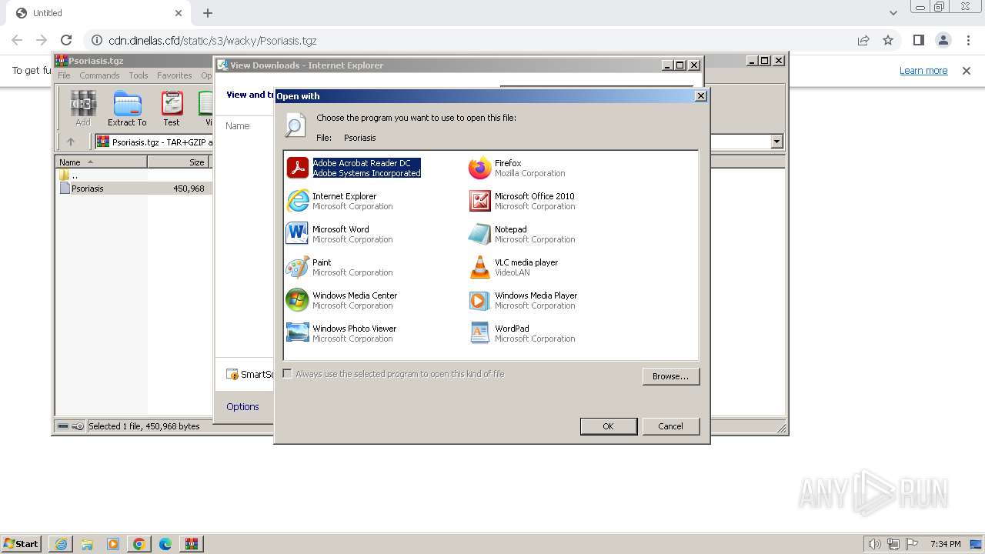Viewport: 985px width, 554px height.
Task: Open Internet Explorer from taskbar
Action: [61, 544]
